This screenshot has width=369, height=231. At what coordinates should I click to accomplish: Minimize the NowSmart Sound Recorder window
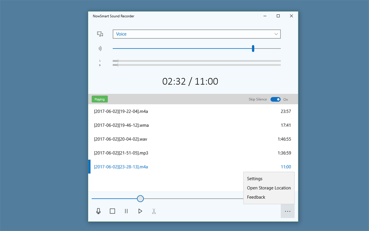pos(265,16)
